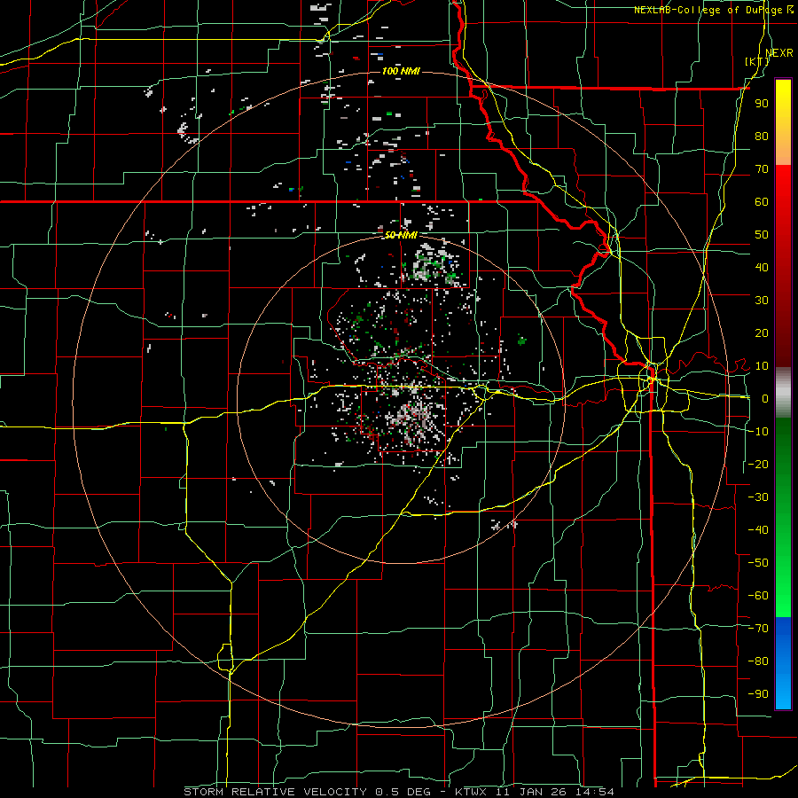Click the "10" value on the velocity scale
Image resolution: width=798 pixels, height=798 pixels.
[762, 366]
